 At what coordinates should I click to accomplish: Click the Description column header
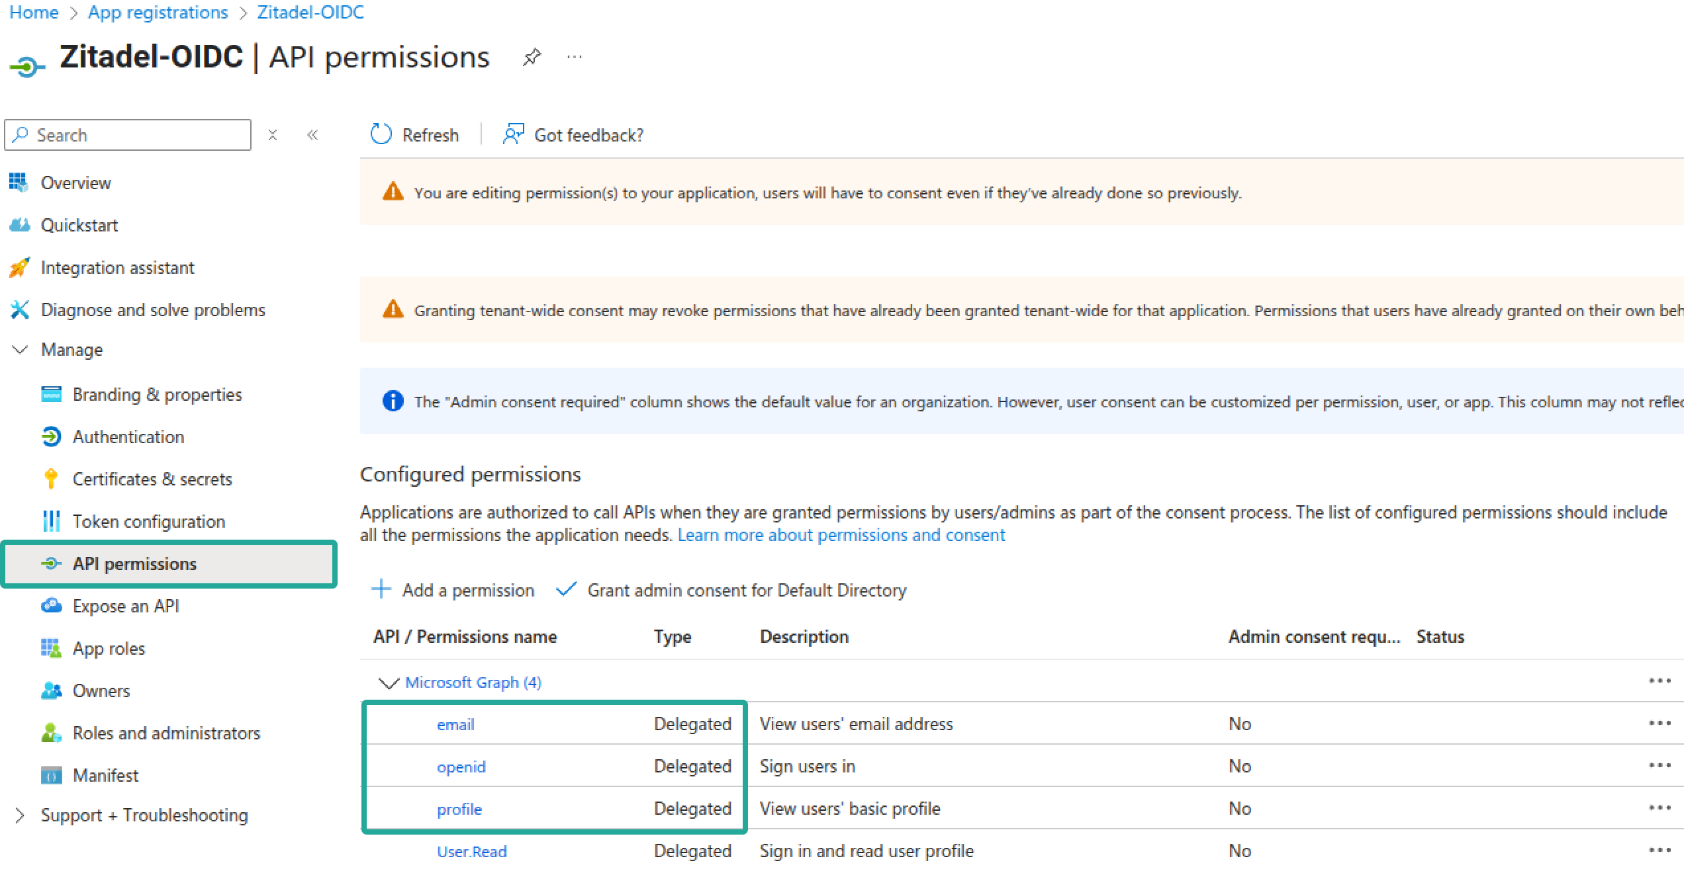coord(804,636)
